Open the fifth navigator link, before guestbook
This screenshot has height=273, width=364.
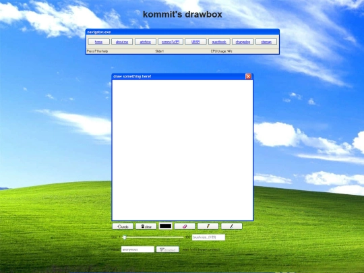pos(195,42)
